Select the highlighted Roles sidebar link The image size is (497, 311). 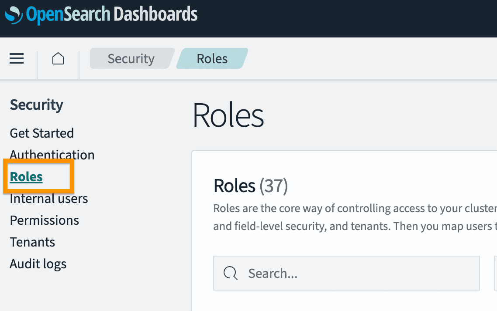pyautogui.click(x=26, y=176)
